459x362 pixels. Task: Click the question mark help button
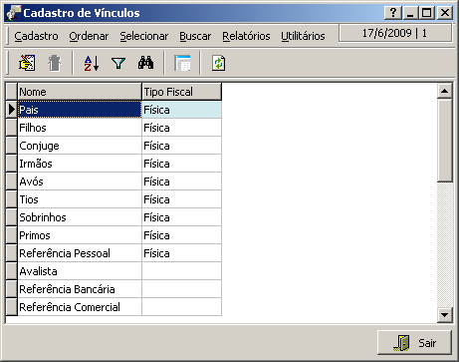tap(393, 13)
